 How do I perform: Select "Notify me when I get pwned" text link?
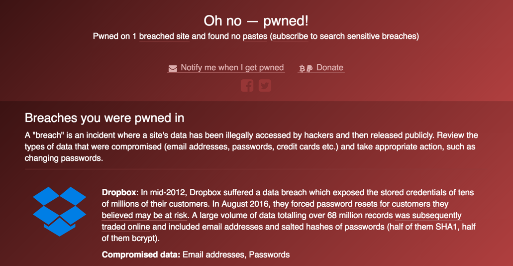pos(232,68)
